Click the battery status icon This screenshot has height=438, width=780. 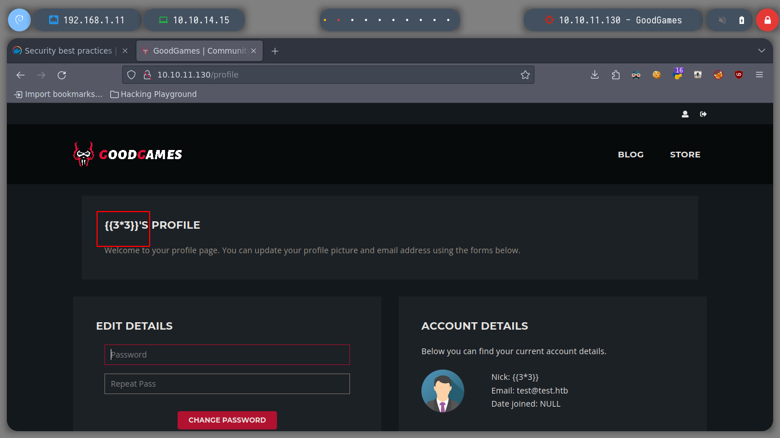742,20
